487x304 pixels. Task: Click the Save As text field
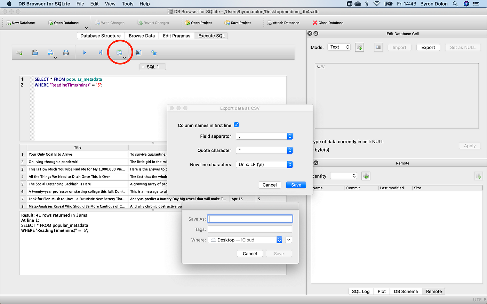click(250, 219)
